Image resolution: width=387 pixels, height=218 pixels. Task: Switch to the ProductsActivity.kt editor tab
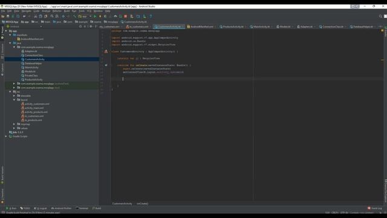233,27
